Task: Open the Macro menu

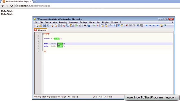Action: click(92, 22)
